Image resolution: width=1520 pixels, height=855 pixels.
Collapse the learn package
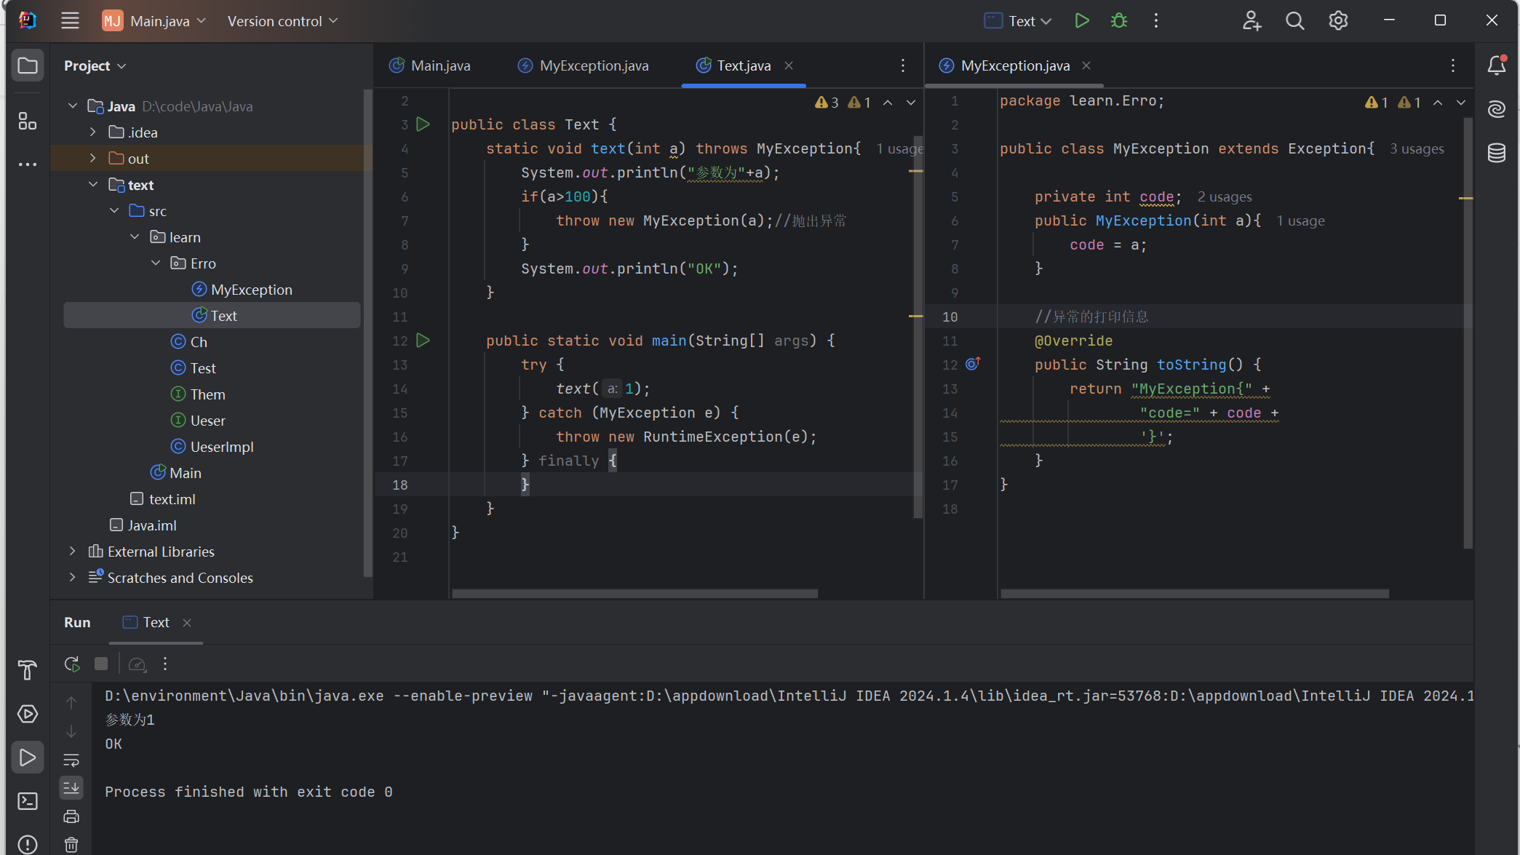click(135, 237)
